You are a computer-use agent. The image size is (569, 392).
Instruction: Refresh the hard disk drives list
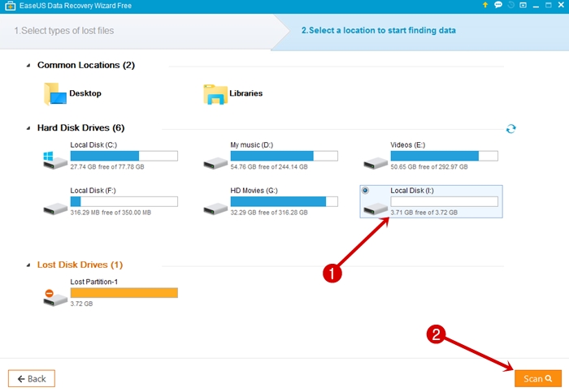511,128
